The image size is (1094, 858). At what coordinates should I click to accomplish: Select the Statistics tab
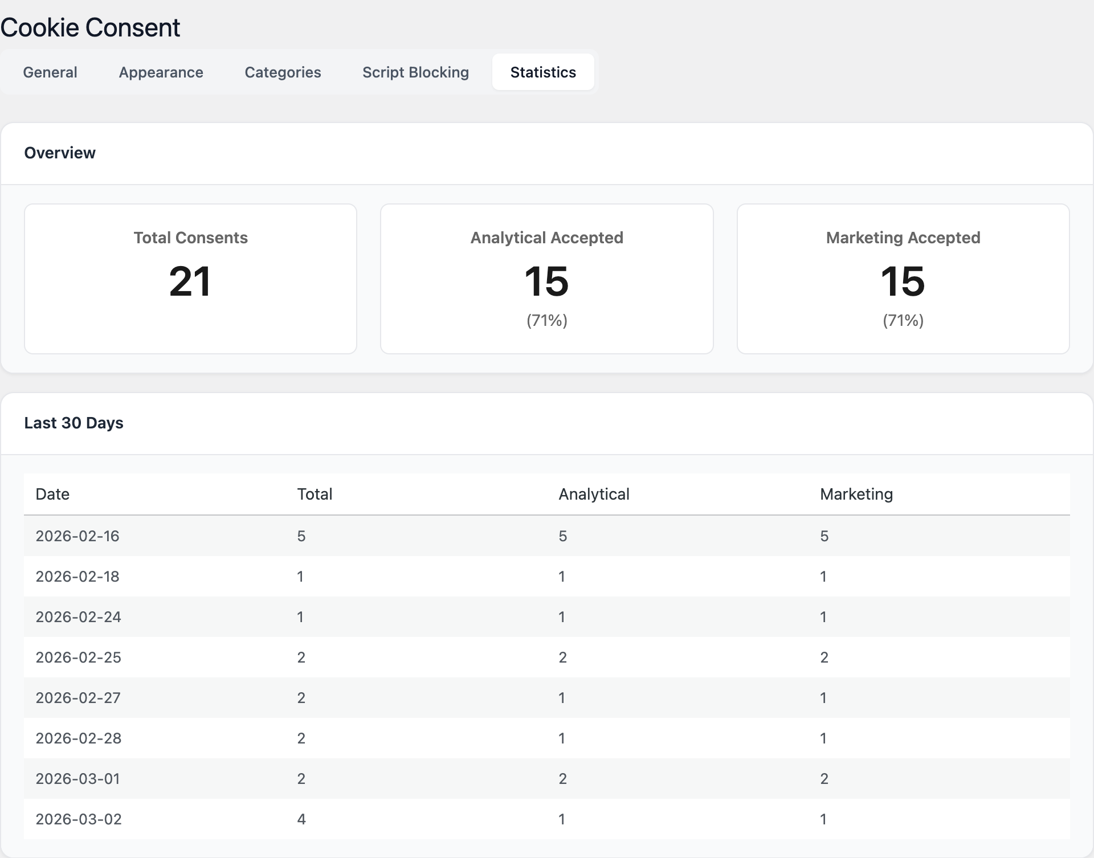pyautogui.click(x=542, y=72)
